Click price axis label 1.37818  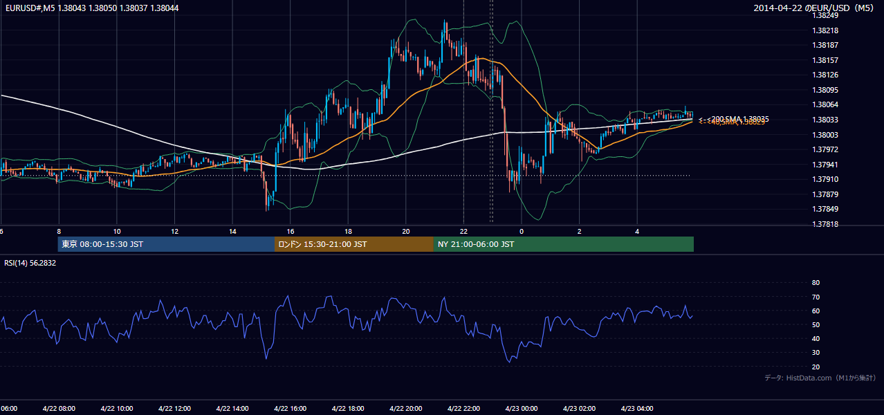(825, 224)
